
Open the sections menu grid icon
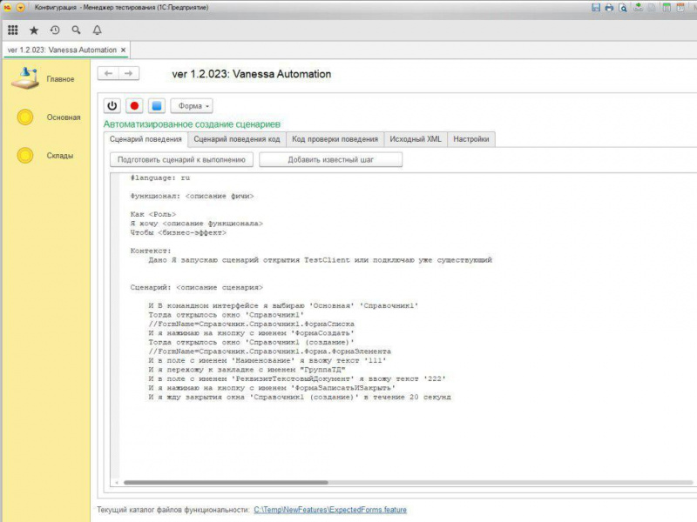click(x=12, y=30)
